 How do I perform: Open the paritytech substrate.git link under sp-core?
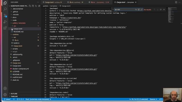[x=76, y=55]
